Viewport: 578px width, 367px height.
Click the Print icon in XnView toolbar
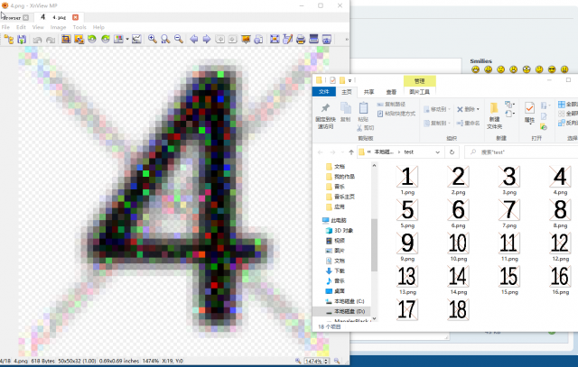tap(301, 39)
